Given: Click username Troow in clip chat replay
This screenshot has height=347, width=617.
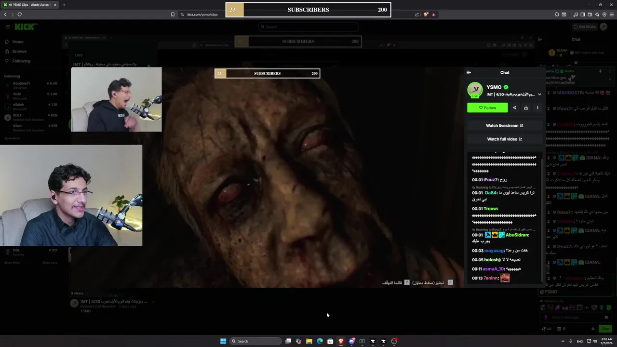Looking at the screenshot, I should (x=491, y=209).
